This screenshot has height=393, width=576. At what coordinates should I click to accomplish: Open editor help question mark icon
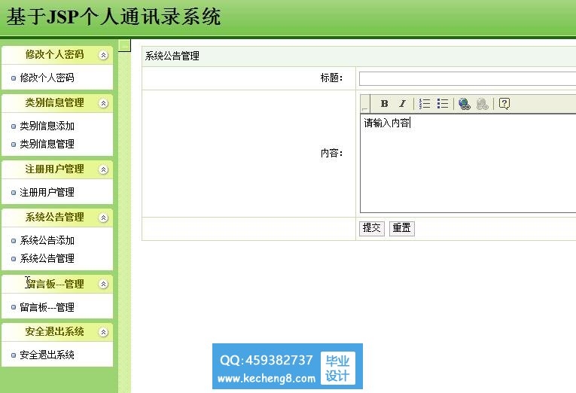point(504,104)
